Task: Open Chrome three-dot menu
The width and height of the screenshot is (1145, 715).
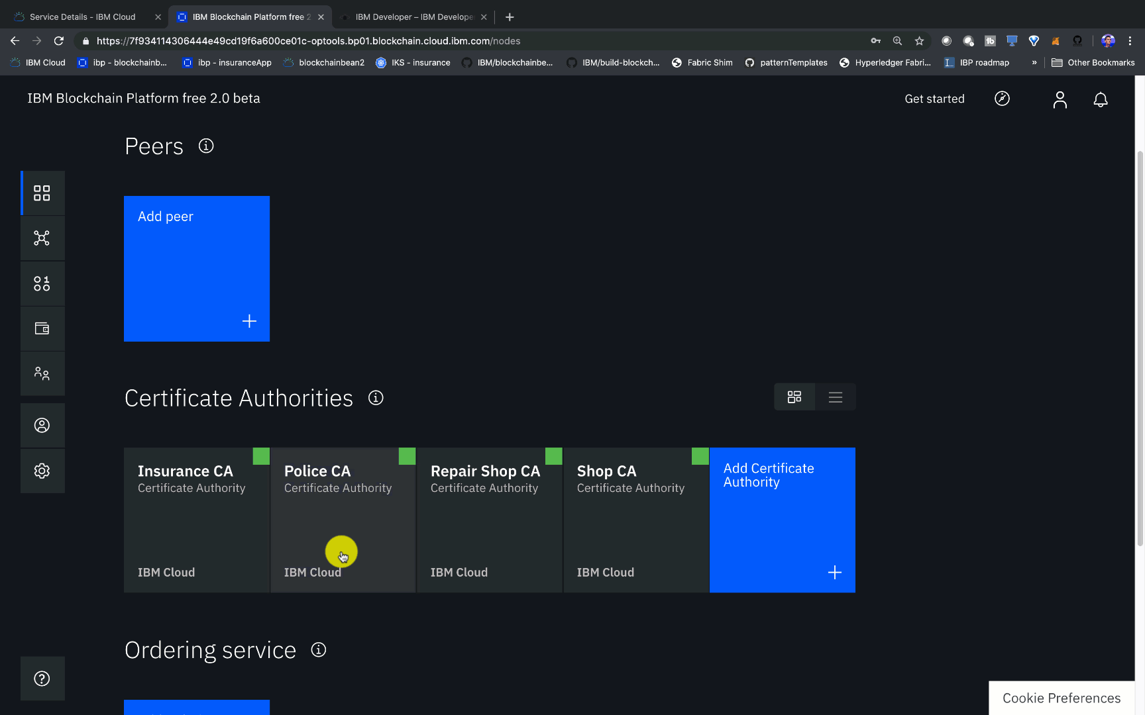Action: [1130, 41]
